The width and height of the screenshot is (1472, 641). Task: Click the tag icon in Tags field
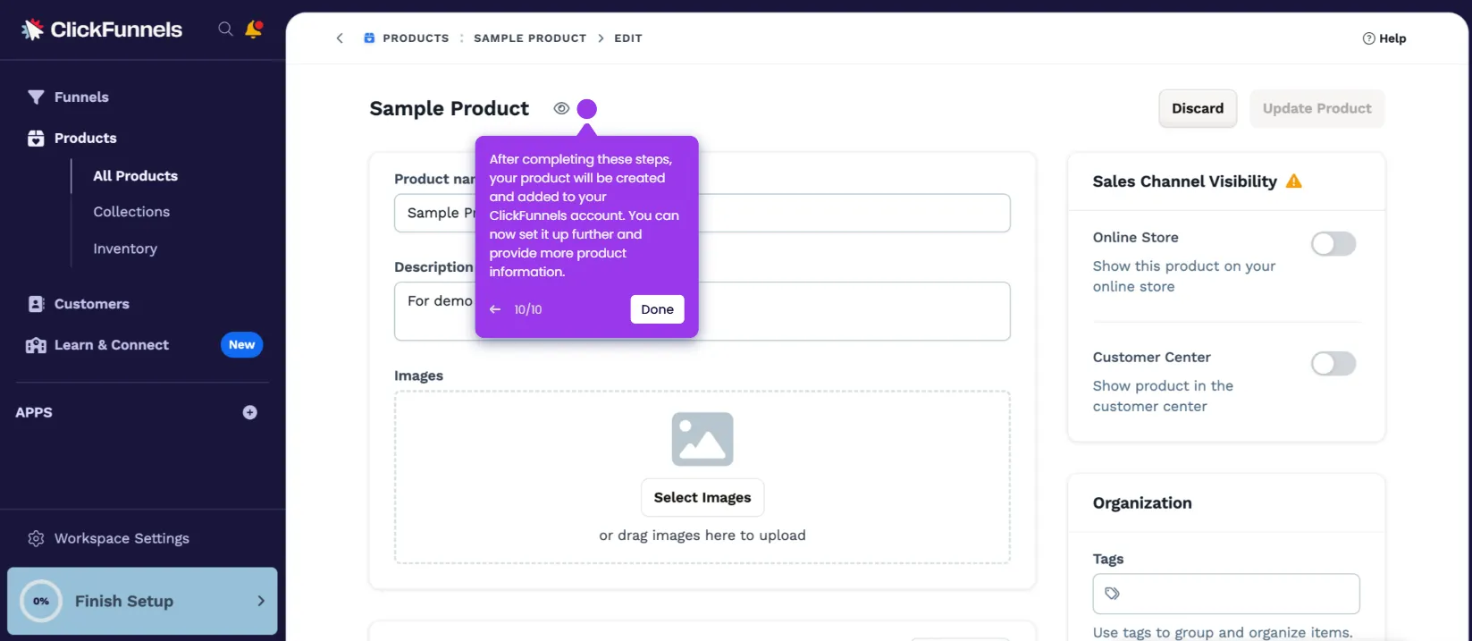(1112, 594)
